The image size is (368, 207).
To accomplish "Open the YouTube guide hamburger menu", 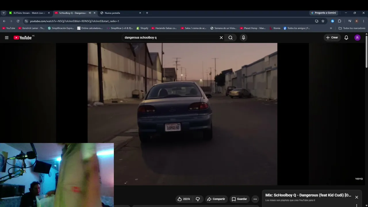I will [x=7, y=38].
